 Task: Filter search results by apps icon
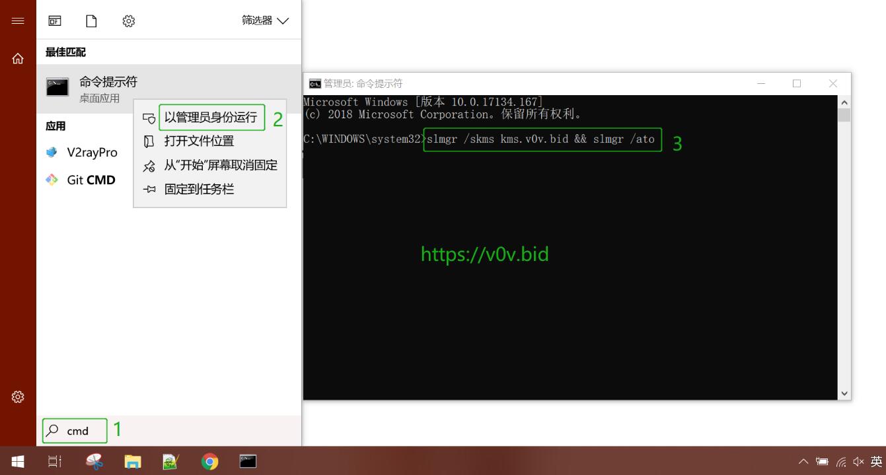click(x=55, y=21)
